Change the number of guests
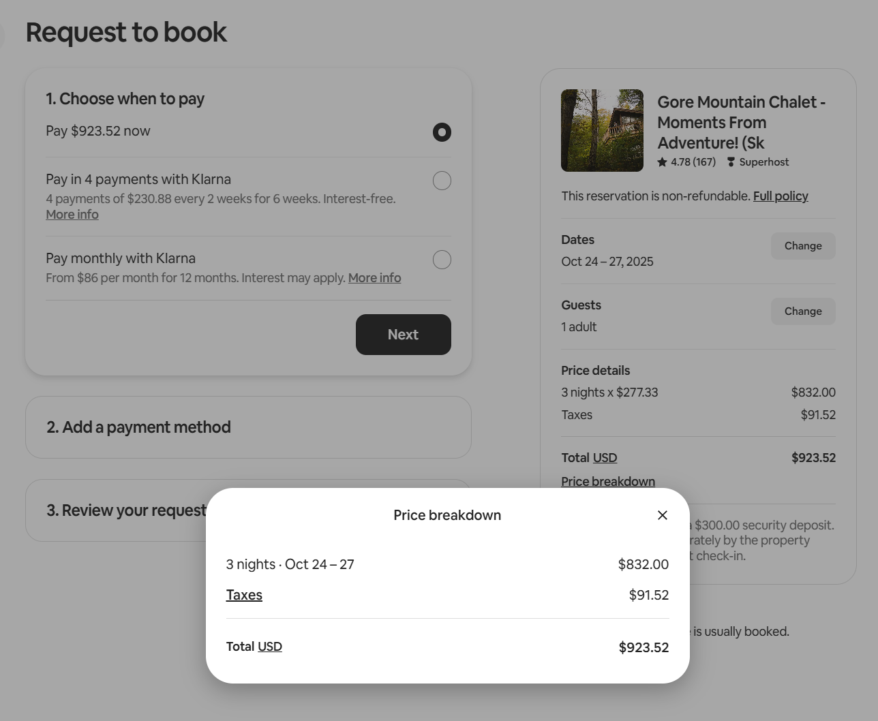 (x=802, y=311)
